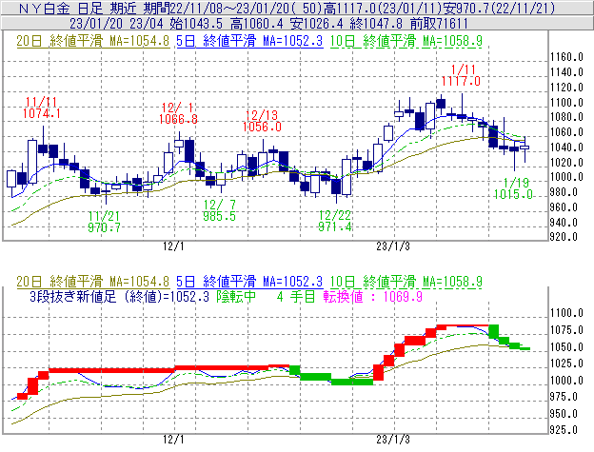Viewport: 594px width, 452px height.
Task: Click the 1160.0 price axis label
Action: click(566, 57)
